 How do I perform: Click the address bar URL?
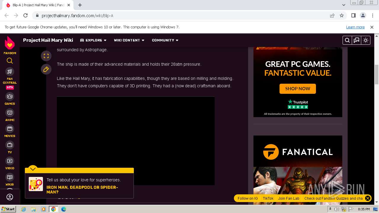pyautogui.click(x=77, y=16)
